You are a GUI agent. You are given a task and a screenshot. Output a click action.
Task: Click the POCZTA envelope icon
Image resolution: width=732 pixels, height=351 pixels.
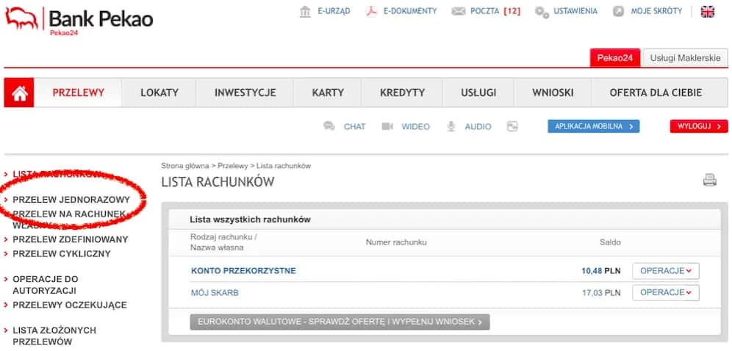pyautogui.click(x=459, y=11)
